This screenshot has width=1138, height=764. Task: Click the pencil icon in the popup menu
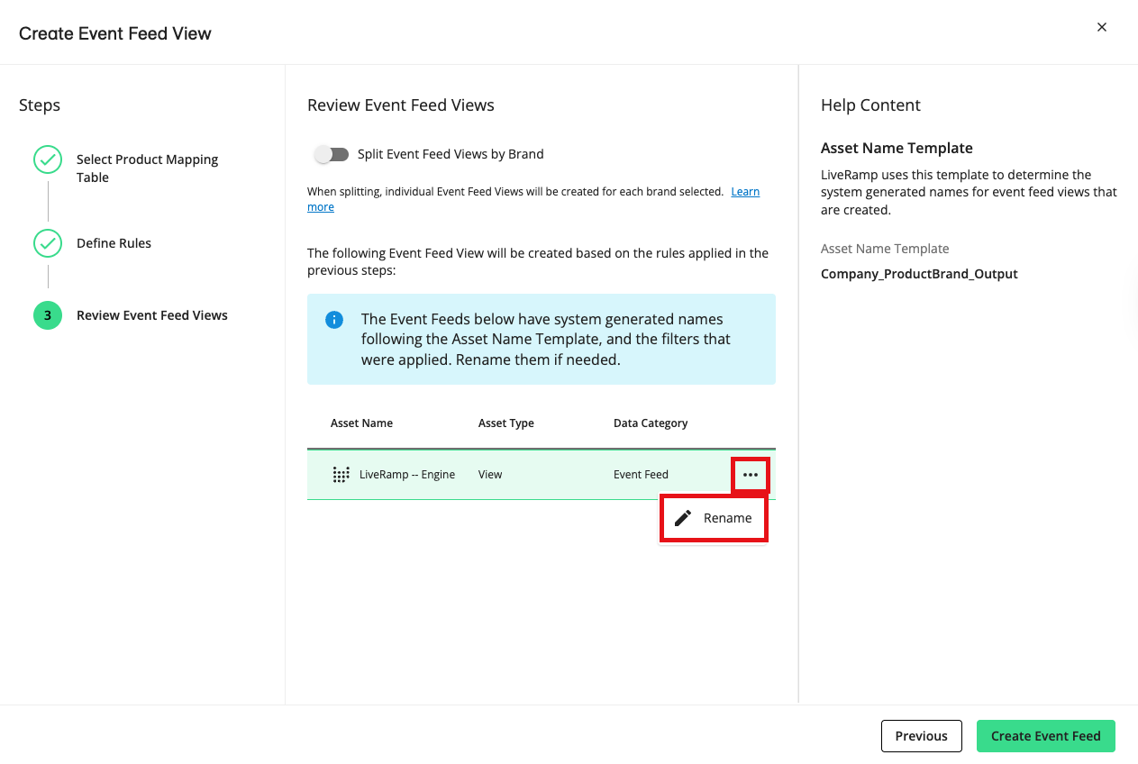tap(683, 518)
